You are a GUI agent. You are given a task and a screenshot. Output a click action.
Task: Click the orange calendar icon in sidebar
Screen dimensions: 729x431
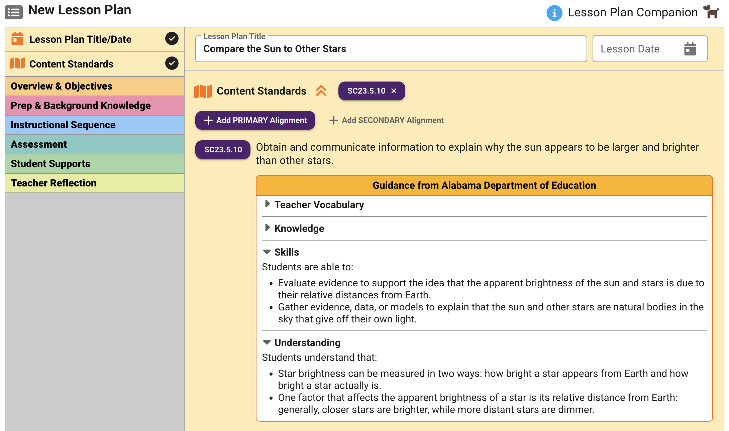[17, 39]
